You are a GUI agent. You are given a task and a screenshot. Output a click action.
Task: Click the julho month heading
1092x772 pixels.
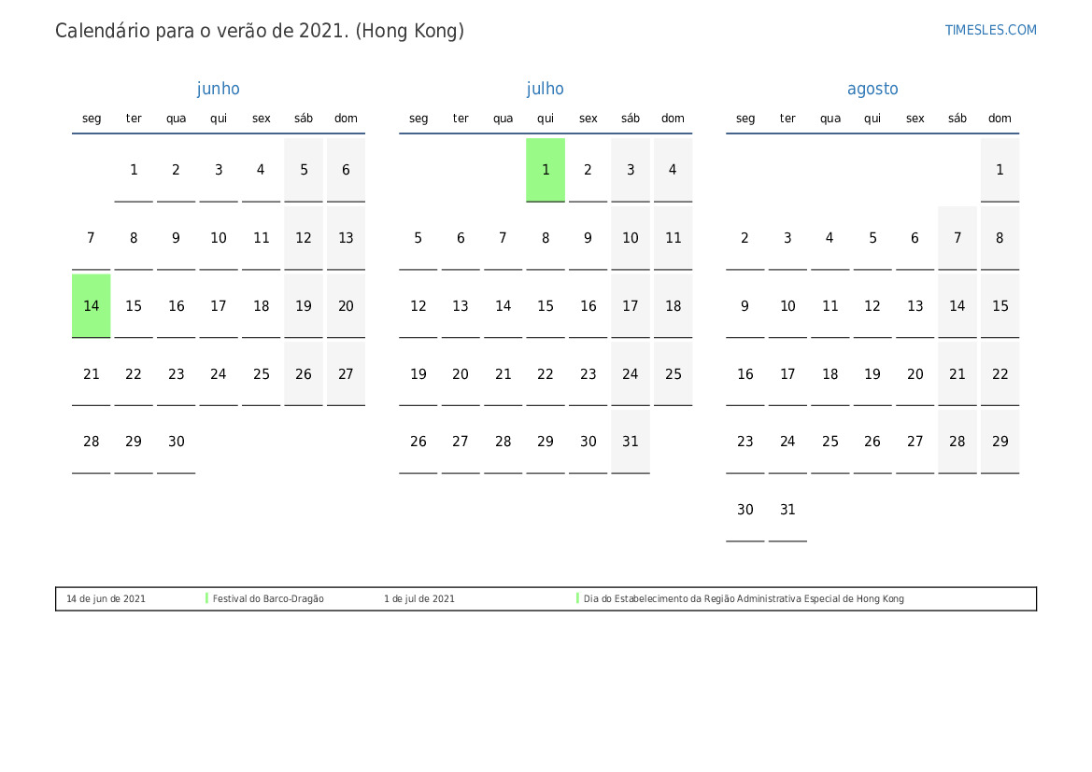tap(545, 89)
